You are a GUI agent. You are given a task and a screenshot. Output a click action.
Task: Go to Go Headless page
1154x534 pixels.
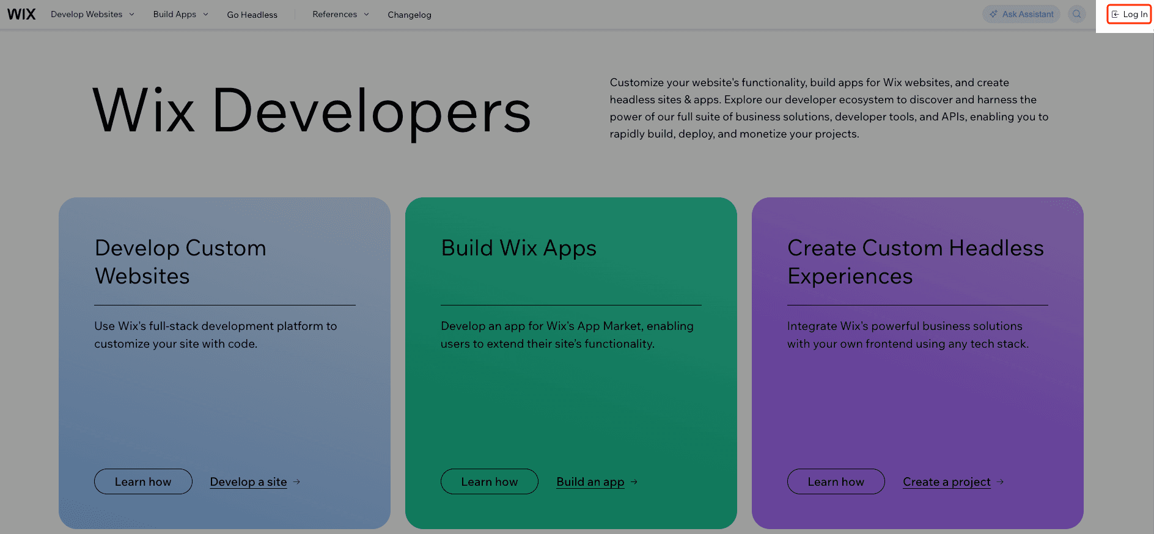[252, 15]
